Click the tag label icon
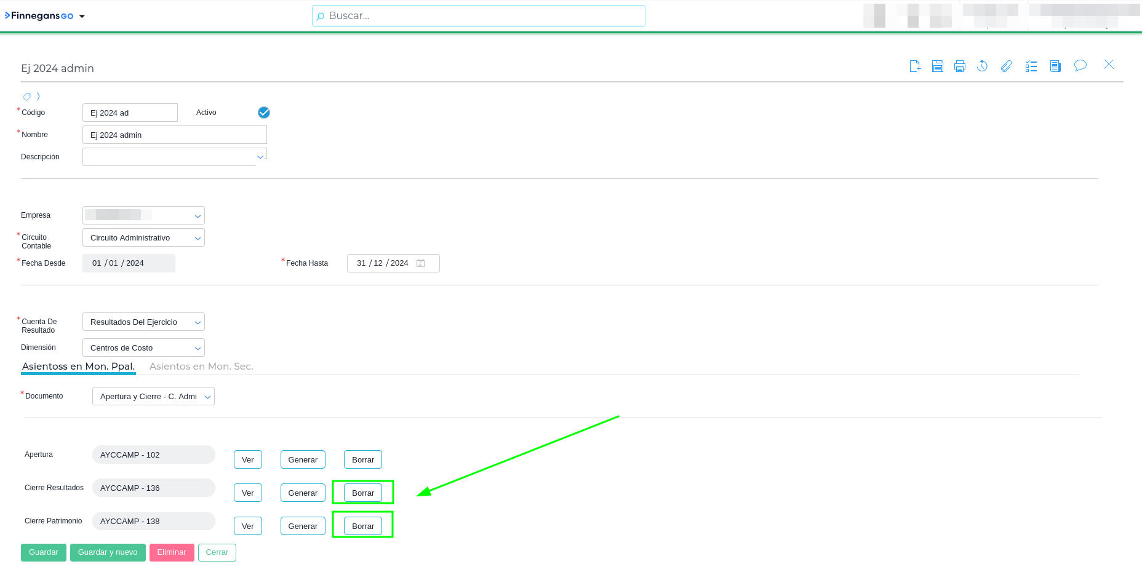The image size is (1142, 564). click(26, 97)
